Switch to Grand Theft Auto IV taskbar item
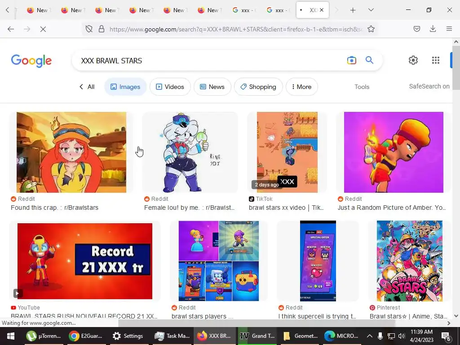The image size is (460, 345). click(x=257, y=336)
